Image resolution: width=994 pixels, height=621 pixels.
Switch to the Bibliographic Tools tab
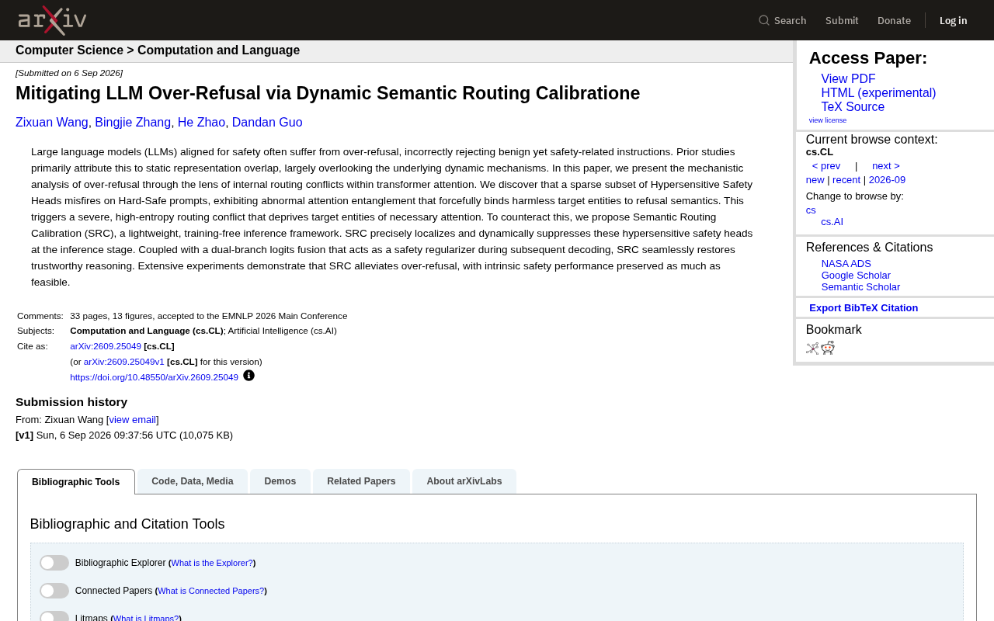[x=76, y=482]
